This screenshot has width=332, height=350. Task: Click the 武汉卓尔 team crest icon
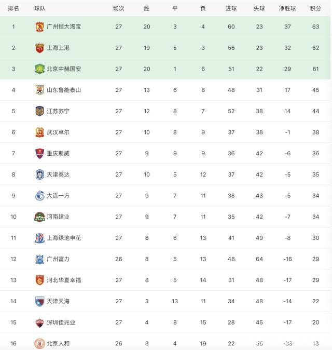tap(39, 132)
